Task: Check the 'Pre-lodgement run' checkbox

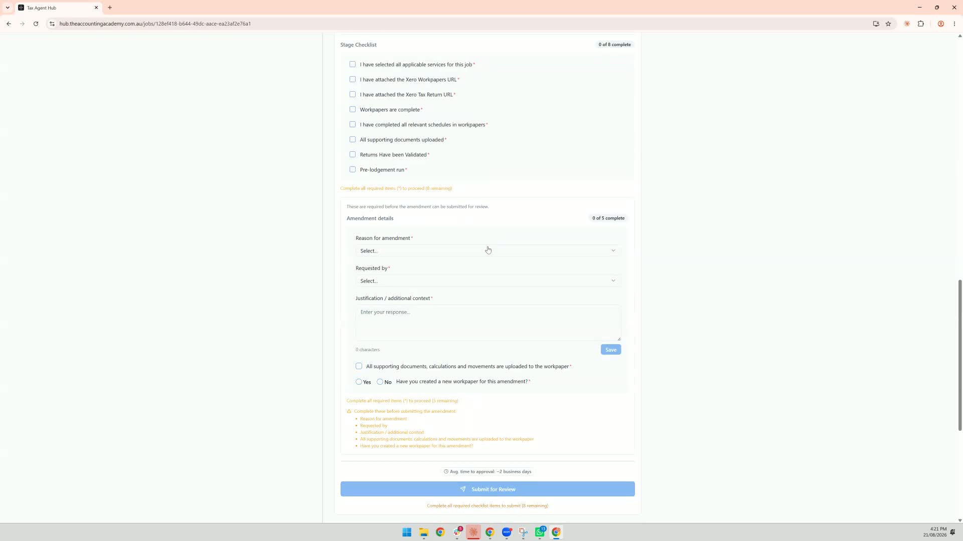Action: pos(353,169)
